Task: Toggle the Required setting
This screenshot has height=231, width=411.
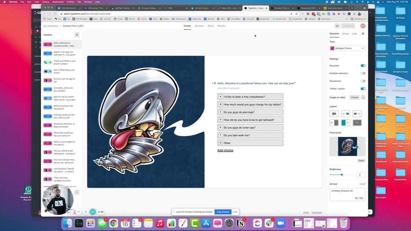Action: point(363,65)
